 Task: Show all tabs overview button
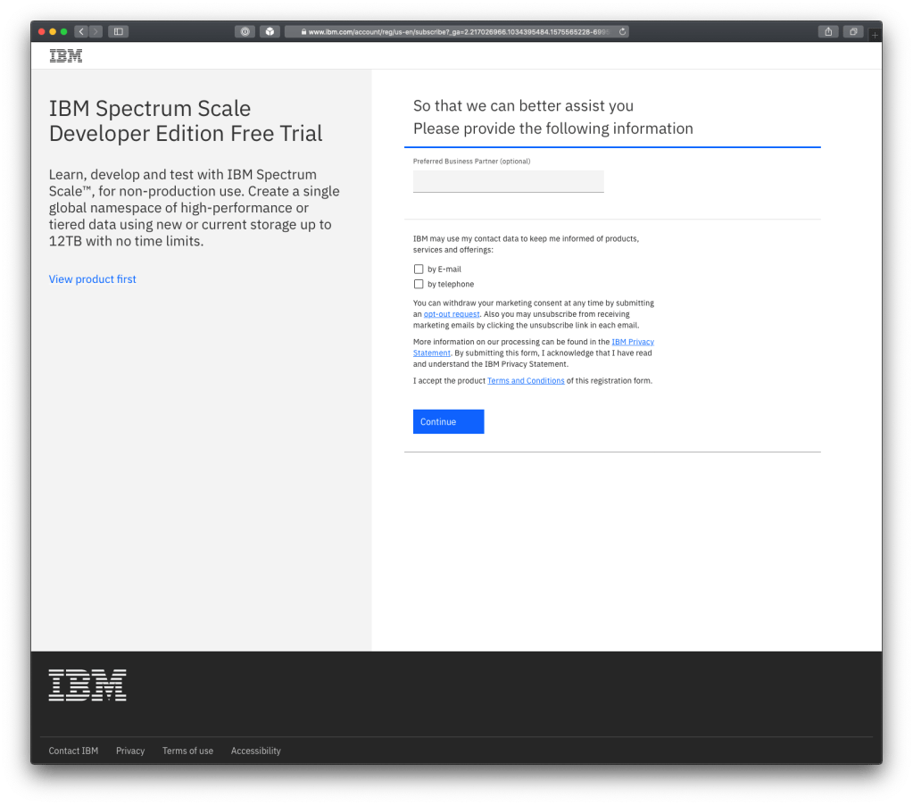[x=853, y=32]
